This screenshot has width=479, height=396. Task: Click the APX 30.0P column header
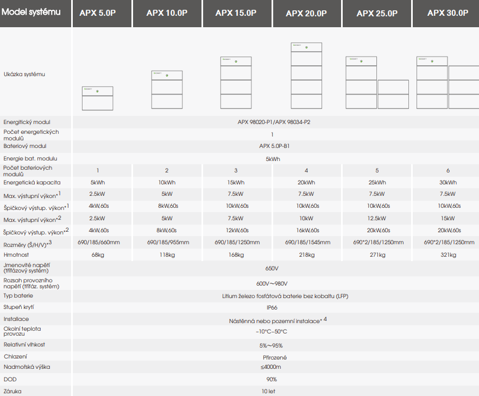point(446,14)
